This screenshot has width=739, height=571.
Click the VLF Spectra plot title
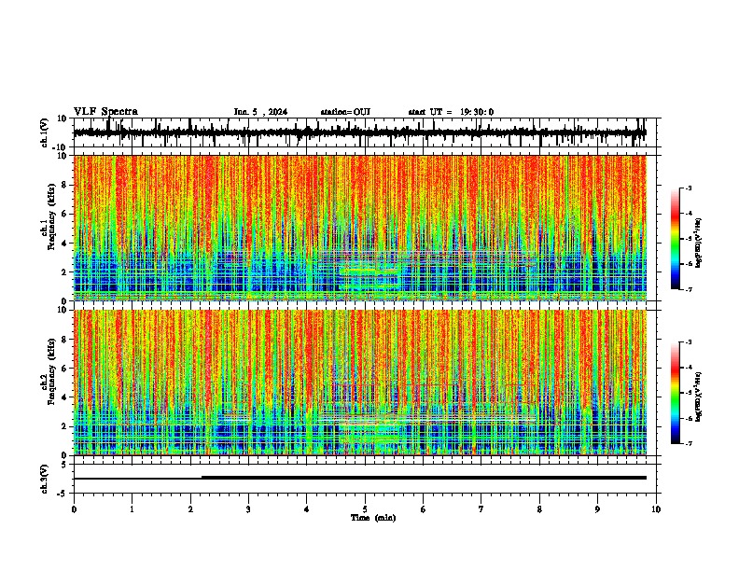(105, 112)
